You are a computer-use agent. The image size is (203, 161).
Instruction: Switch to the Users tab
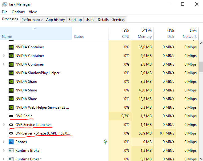pyautogui.click(x=90, y=20)
